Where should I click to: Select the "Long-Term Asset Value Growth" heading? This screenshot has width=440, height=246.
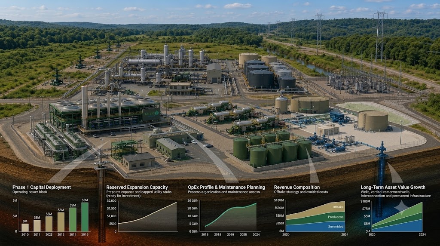point(393,188)
